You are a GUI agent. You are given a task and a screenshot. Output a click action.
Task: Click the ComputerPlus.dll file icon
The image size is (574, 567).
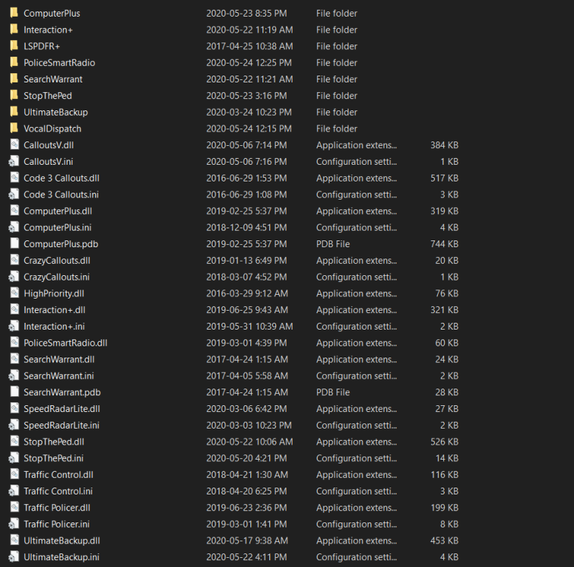14,211
